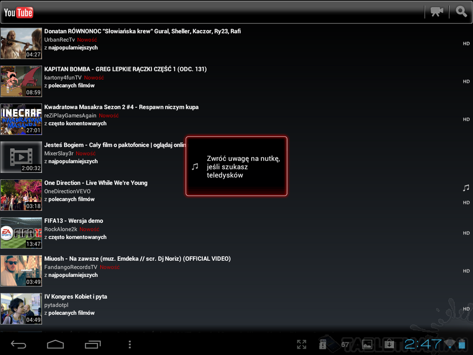The width and height of the screenshot is (473, 355).
Task: Tap the channel name kartony4funTV
Action: click(63, 78)
